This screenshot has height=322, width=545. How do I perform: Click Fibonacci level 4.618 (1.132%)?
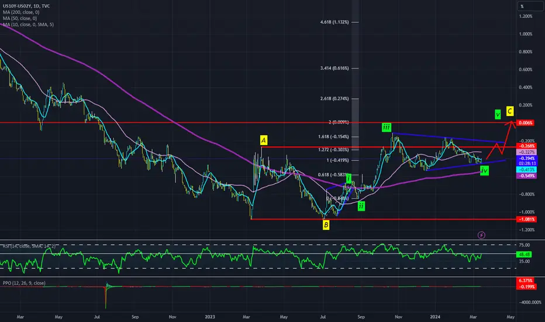click(334, 22)
